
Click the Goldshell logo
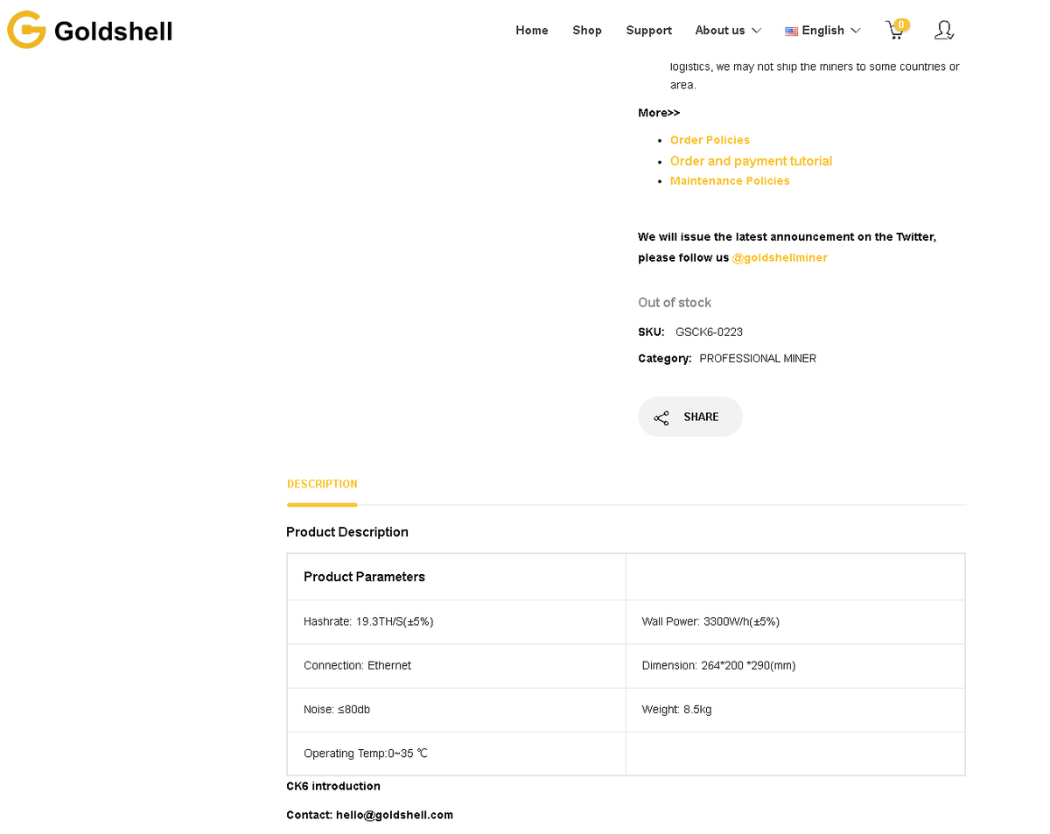[x=90, y=31]
